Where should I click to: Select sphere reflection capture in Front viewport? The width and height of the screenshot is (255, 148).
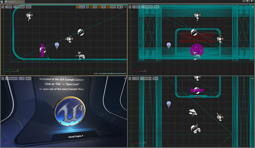[194, 32]
